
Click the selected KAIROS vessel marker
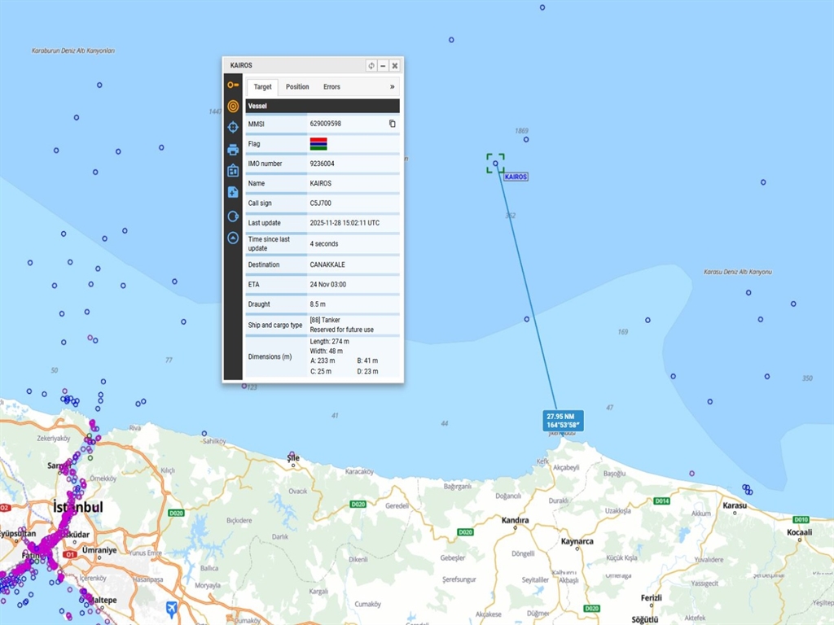pyautogui.click(x=495, y=163)
